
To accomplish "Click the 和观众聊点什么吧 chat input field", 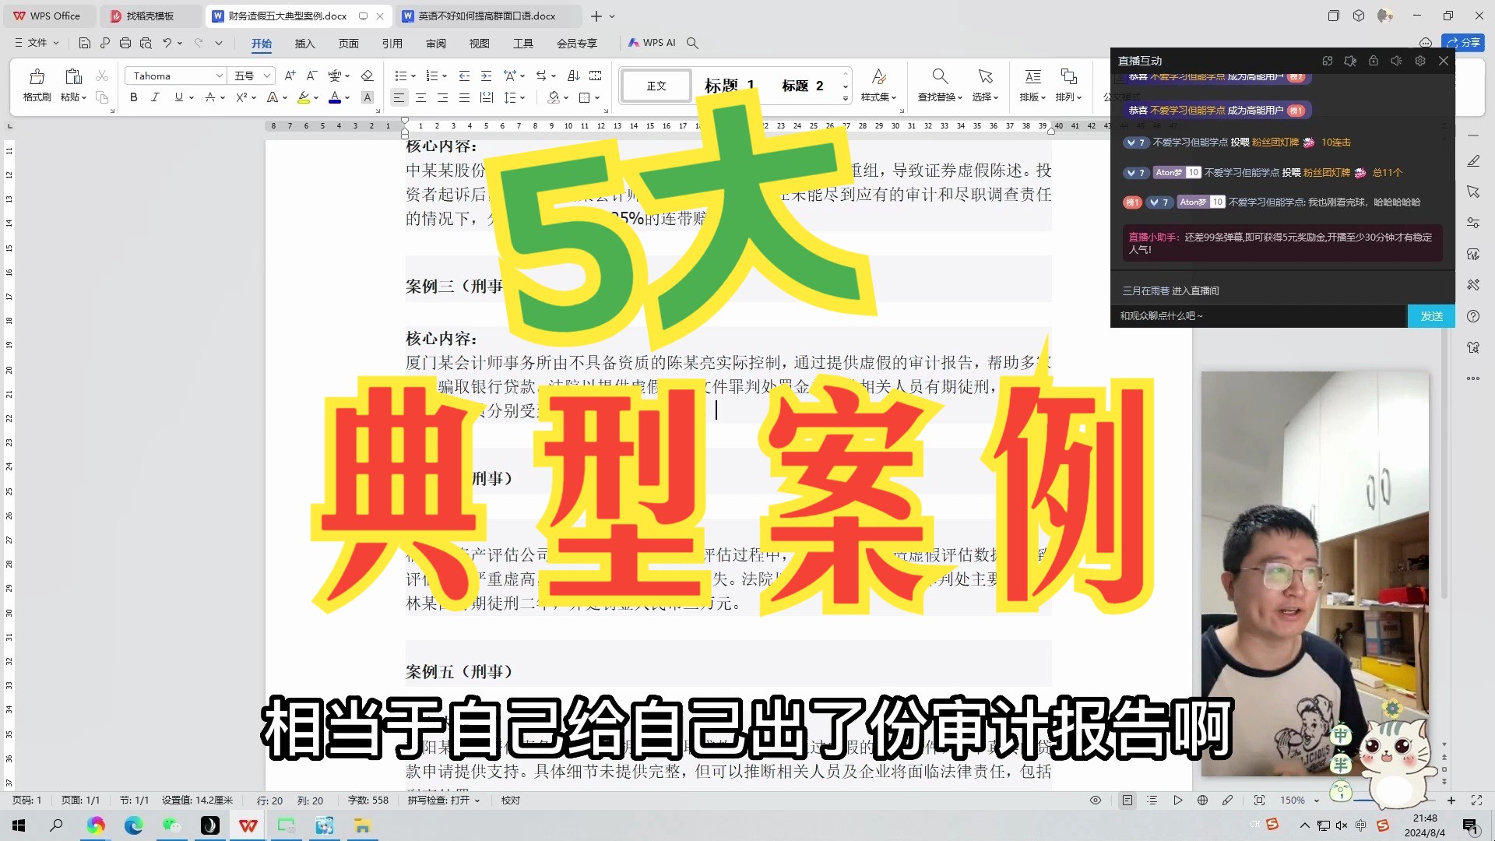I will pos(1259,316).
